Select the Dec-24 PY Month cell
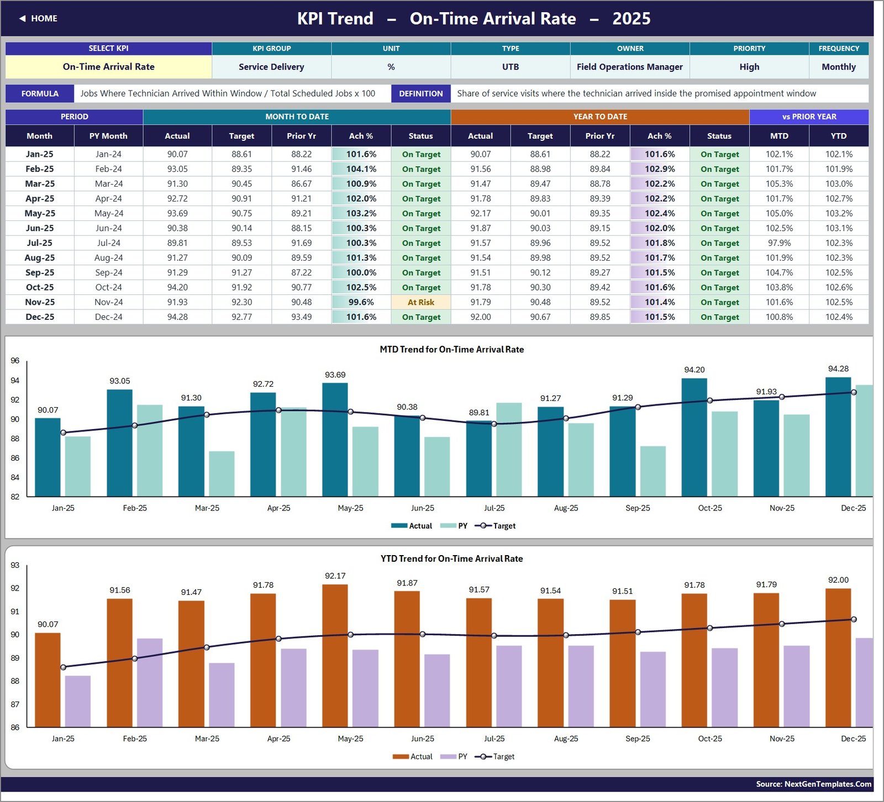 click(x=108, y=317)
